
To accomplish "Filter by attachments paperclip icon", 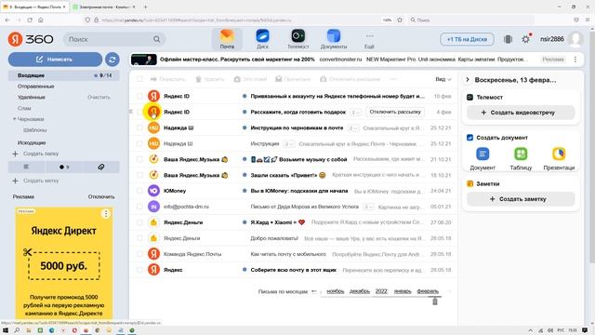I will click(x=100, y=167).
